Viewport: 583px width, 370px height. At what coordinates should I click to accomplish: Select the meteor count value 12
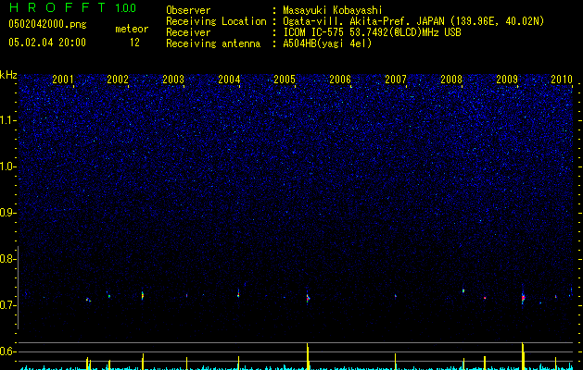(134, 43)
